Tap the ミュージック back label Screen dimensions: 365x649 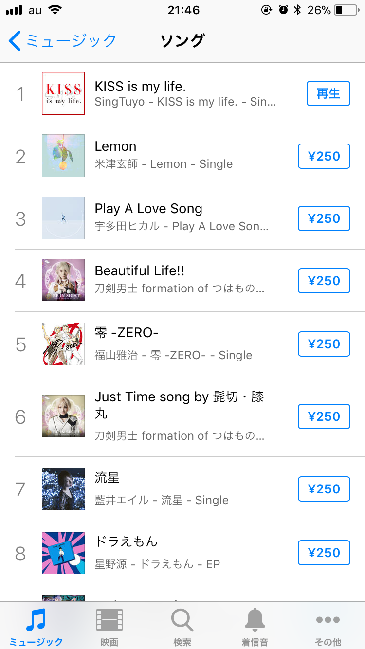click(x=71, y=41)
